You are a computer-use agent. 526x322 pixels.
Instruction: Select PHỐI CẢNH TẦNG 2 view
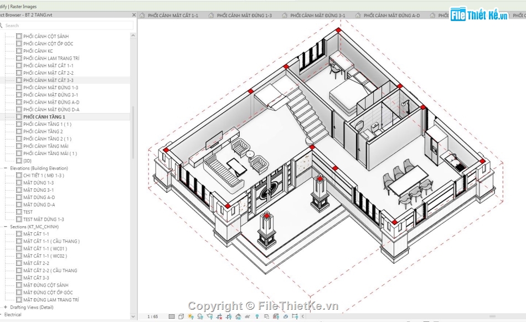tap(43, 131)
